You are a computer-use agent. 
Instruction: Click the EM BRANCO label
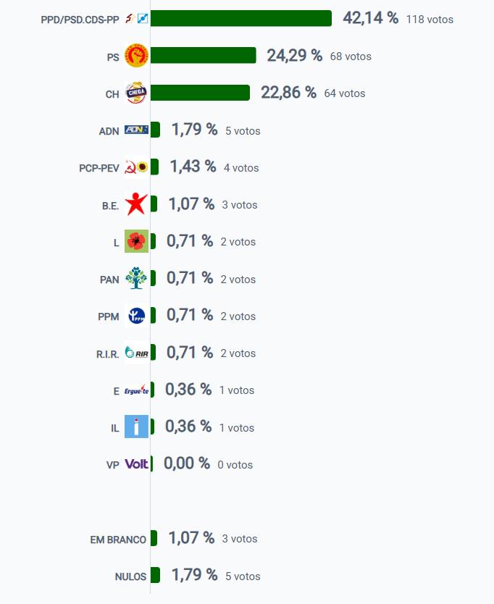118,540
